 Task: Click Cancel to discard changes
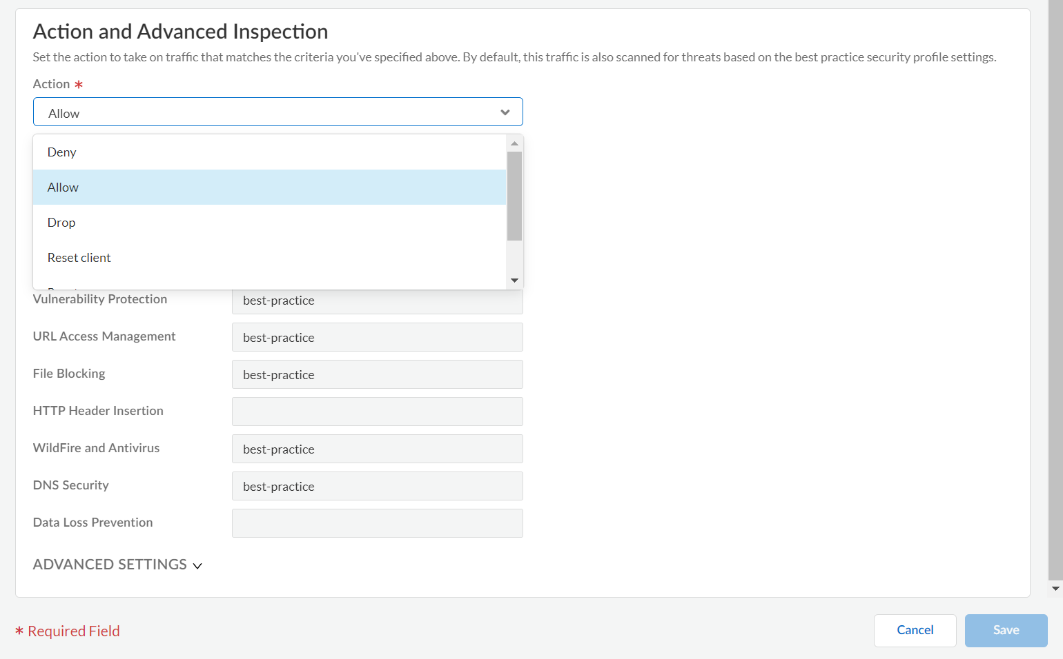tap(915, 630)
